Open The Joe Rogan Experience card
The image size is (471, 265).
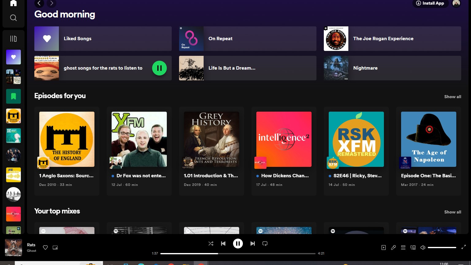(x=392, y=39)
